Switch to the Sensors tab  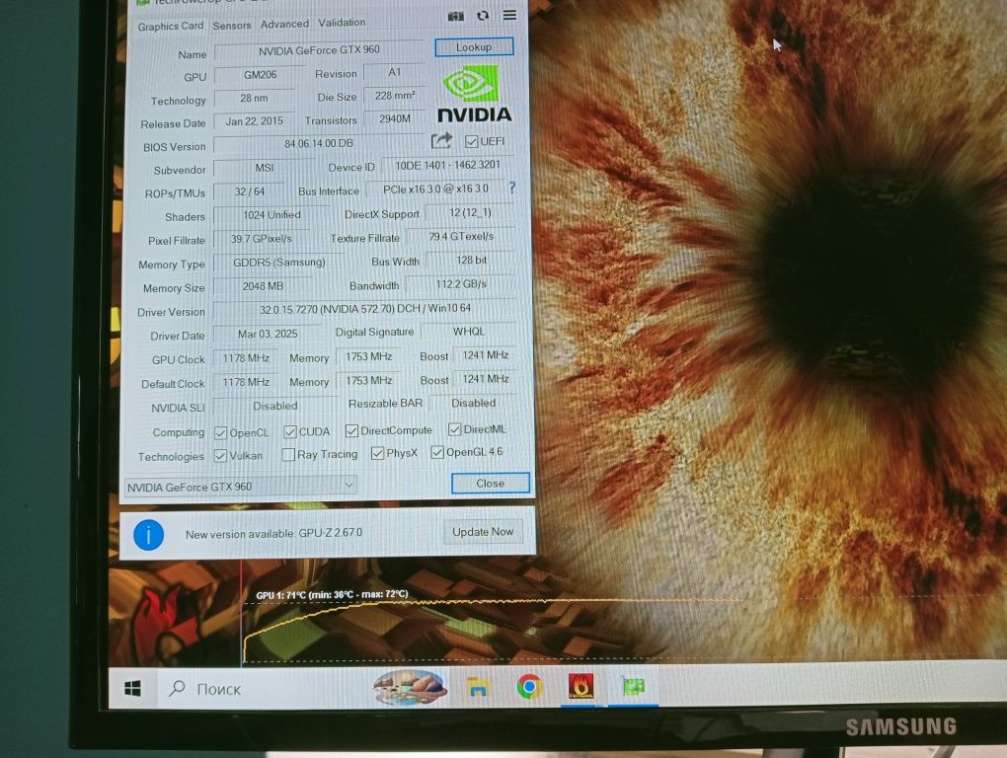(232, 25)
